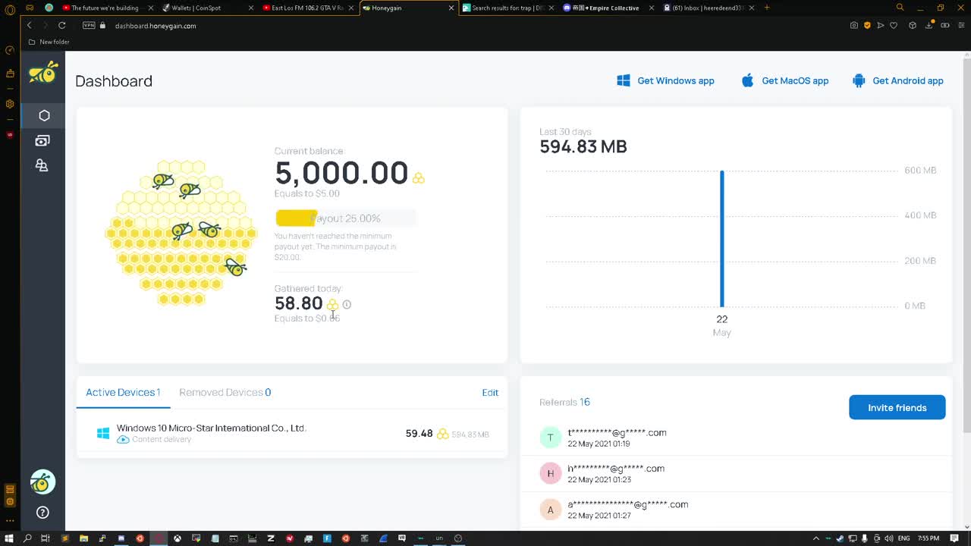This screenshot has height=546, width=971.
Task: Click the taskbar clock showing 7:55 PM
Action: click(x=929, y=538)
